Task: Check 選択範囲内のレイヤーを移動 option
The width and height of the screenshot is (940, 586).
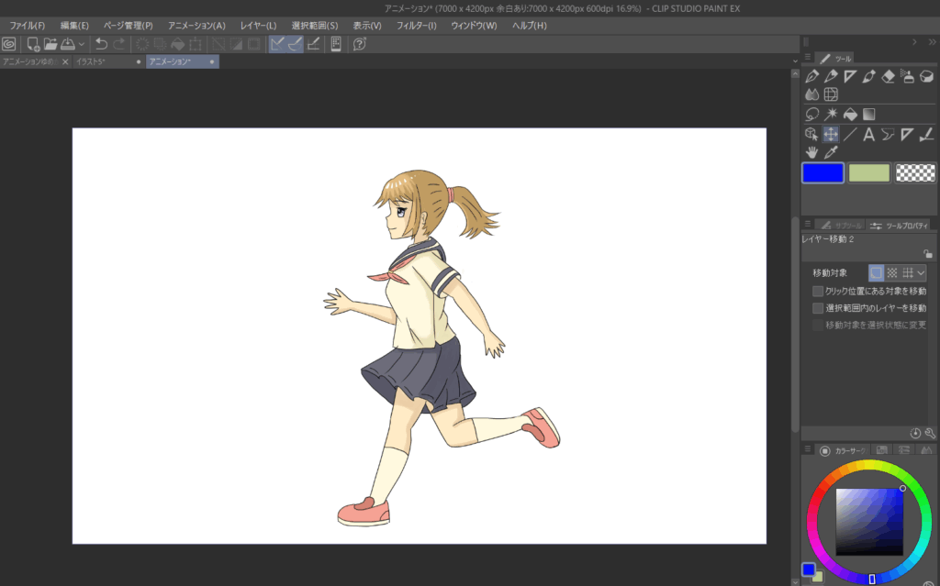Action: [x=818, y=308]
